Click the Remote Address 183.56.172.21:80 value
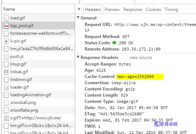 click(x=141, y=49)
